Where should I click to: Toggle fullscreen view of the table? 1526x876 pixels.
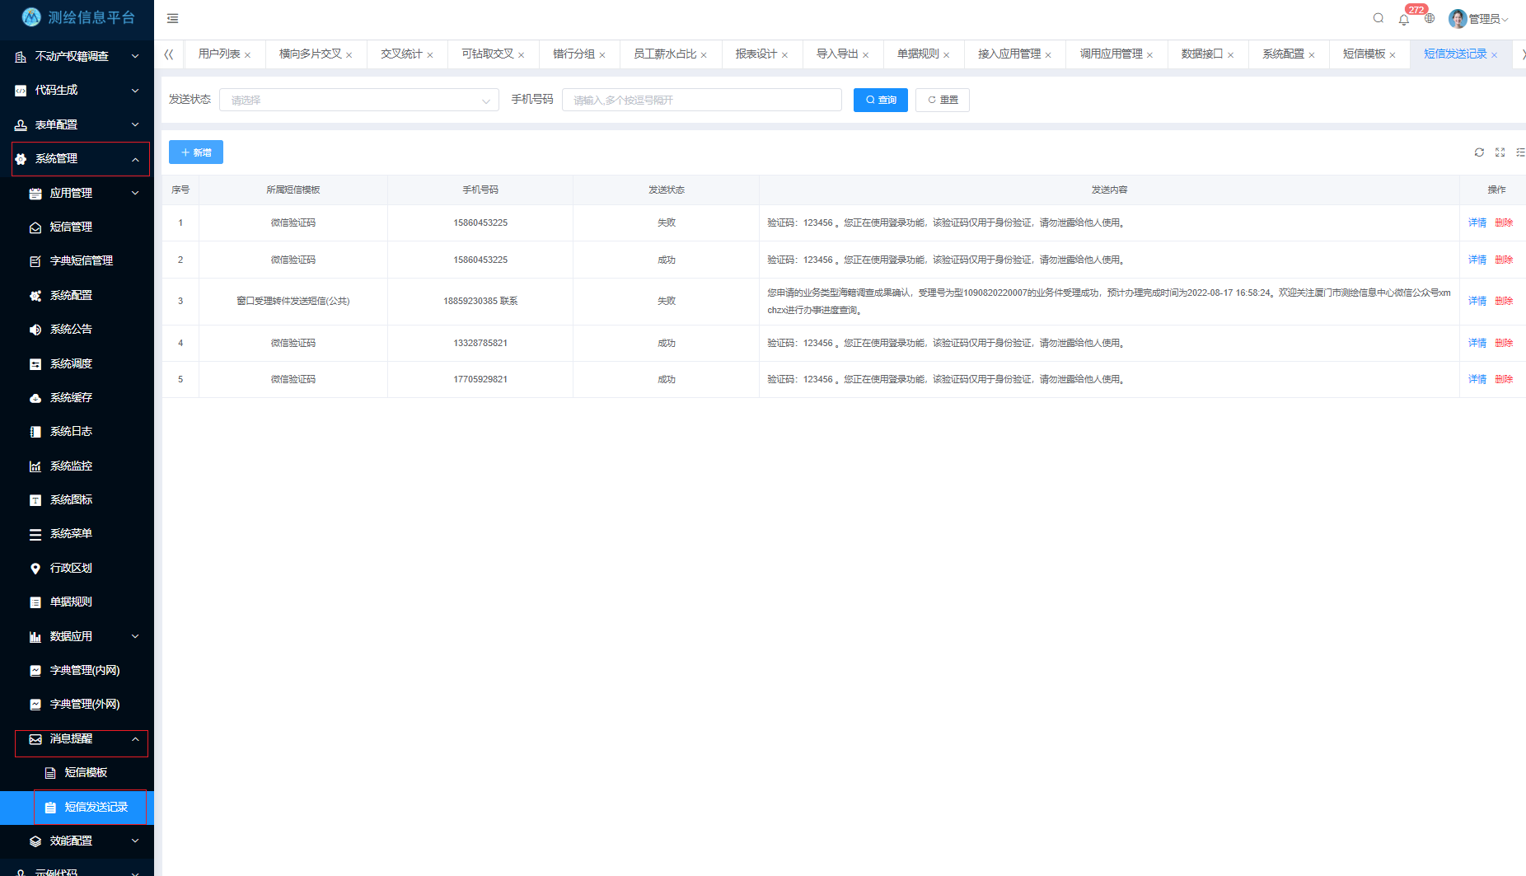coord(1500,152)
